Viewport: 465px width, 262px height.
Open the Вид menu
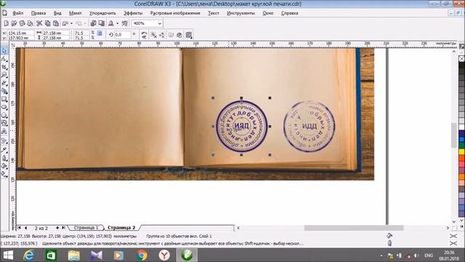(57, 13)
